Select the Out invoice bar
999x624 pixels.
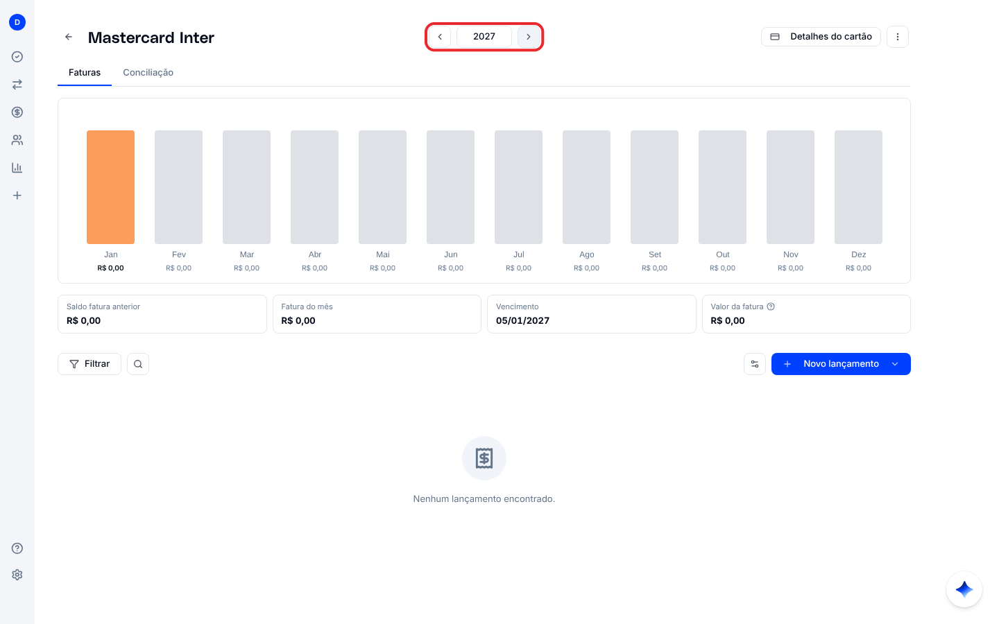(x=723, y=187)
